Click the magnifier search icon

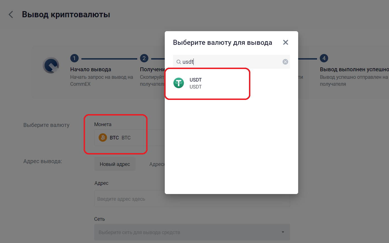point(179,62)
